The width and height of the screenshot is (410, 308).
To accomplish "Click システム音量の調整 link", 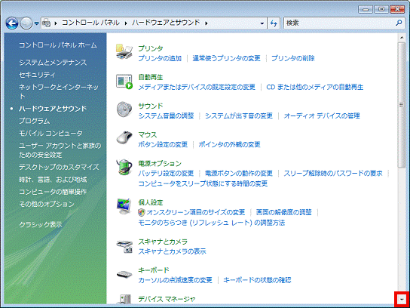I will (x=166, y=115).
